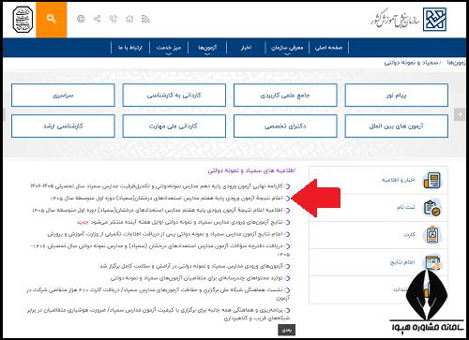Click the home icon in the header
This screenshot has height=340, width=469.
coord(129,19)
